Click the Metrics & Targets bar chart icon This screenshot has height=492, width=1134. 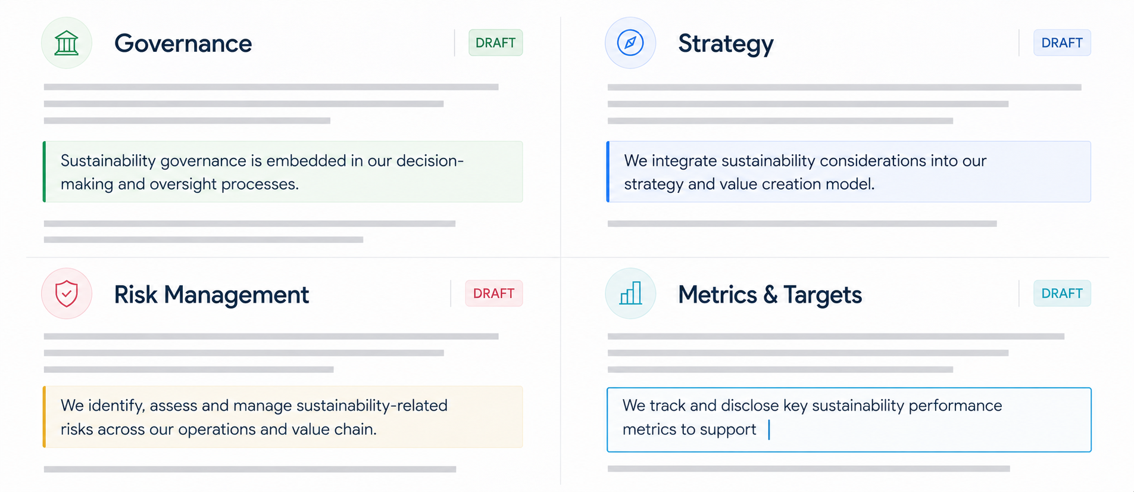tap(630, 294)
